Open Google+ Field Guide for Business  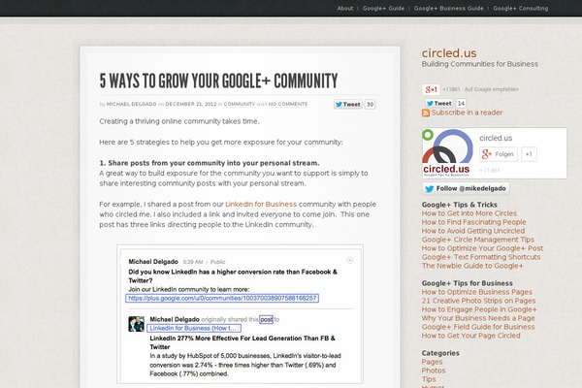click(x=478, y=327)
